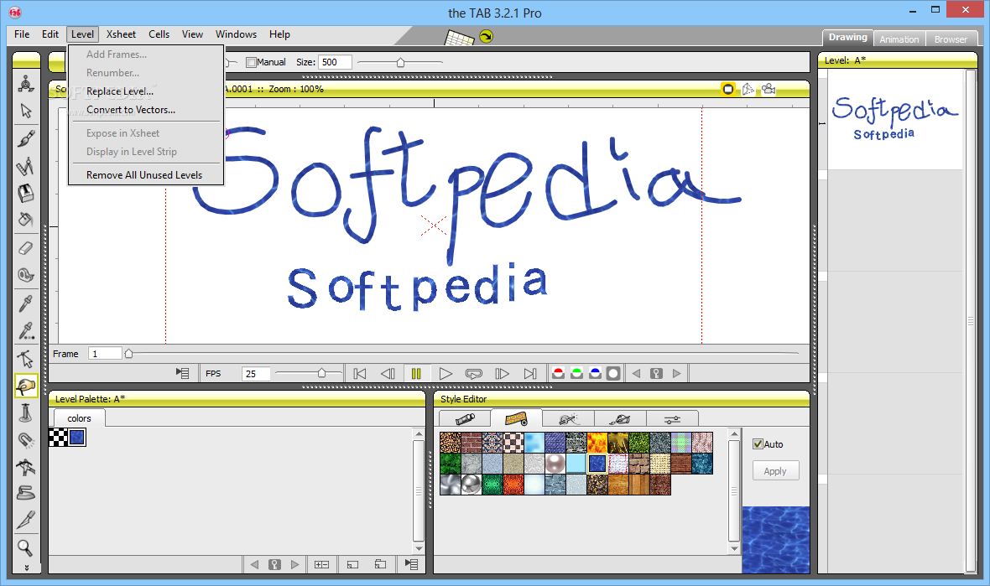Select the Animate tool at top of toolbar

tap(26, 84)
